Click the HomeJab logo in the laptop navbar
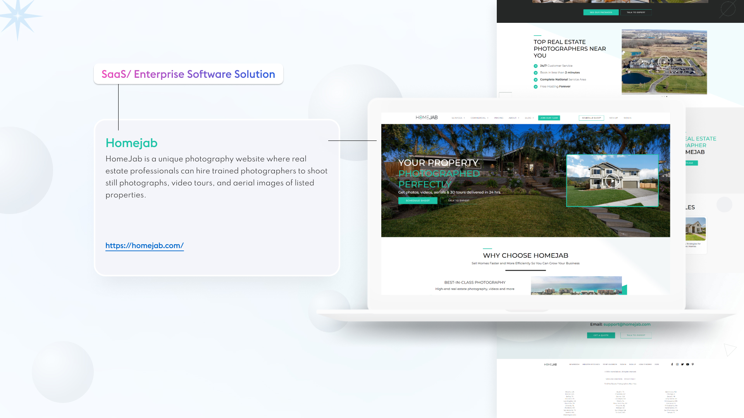The image size is (744, 418). [x=427, y=118]
